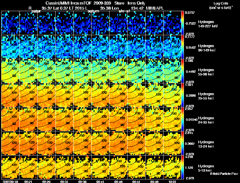Select the 5-13 keV panel at 09:26

46,167
